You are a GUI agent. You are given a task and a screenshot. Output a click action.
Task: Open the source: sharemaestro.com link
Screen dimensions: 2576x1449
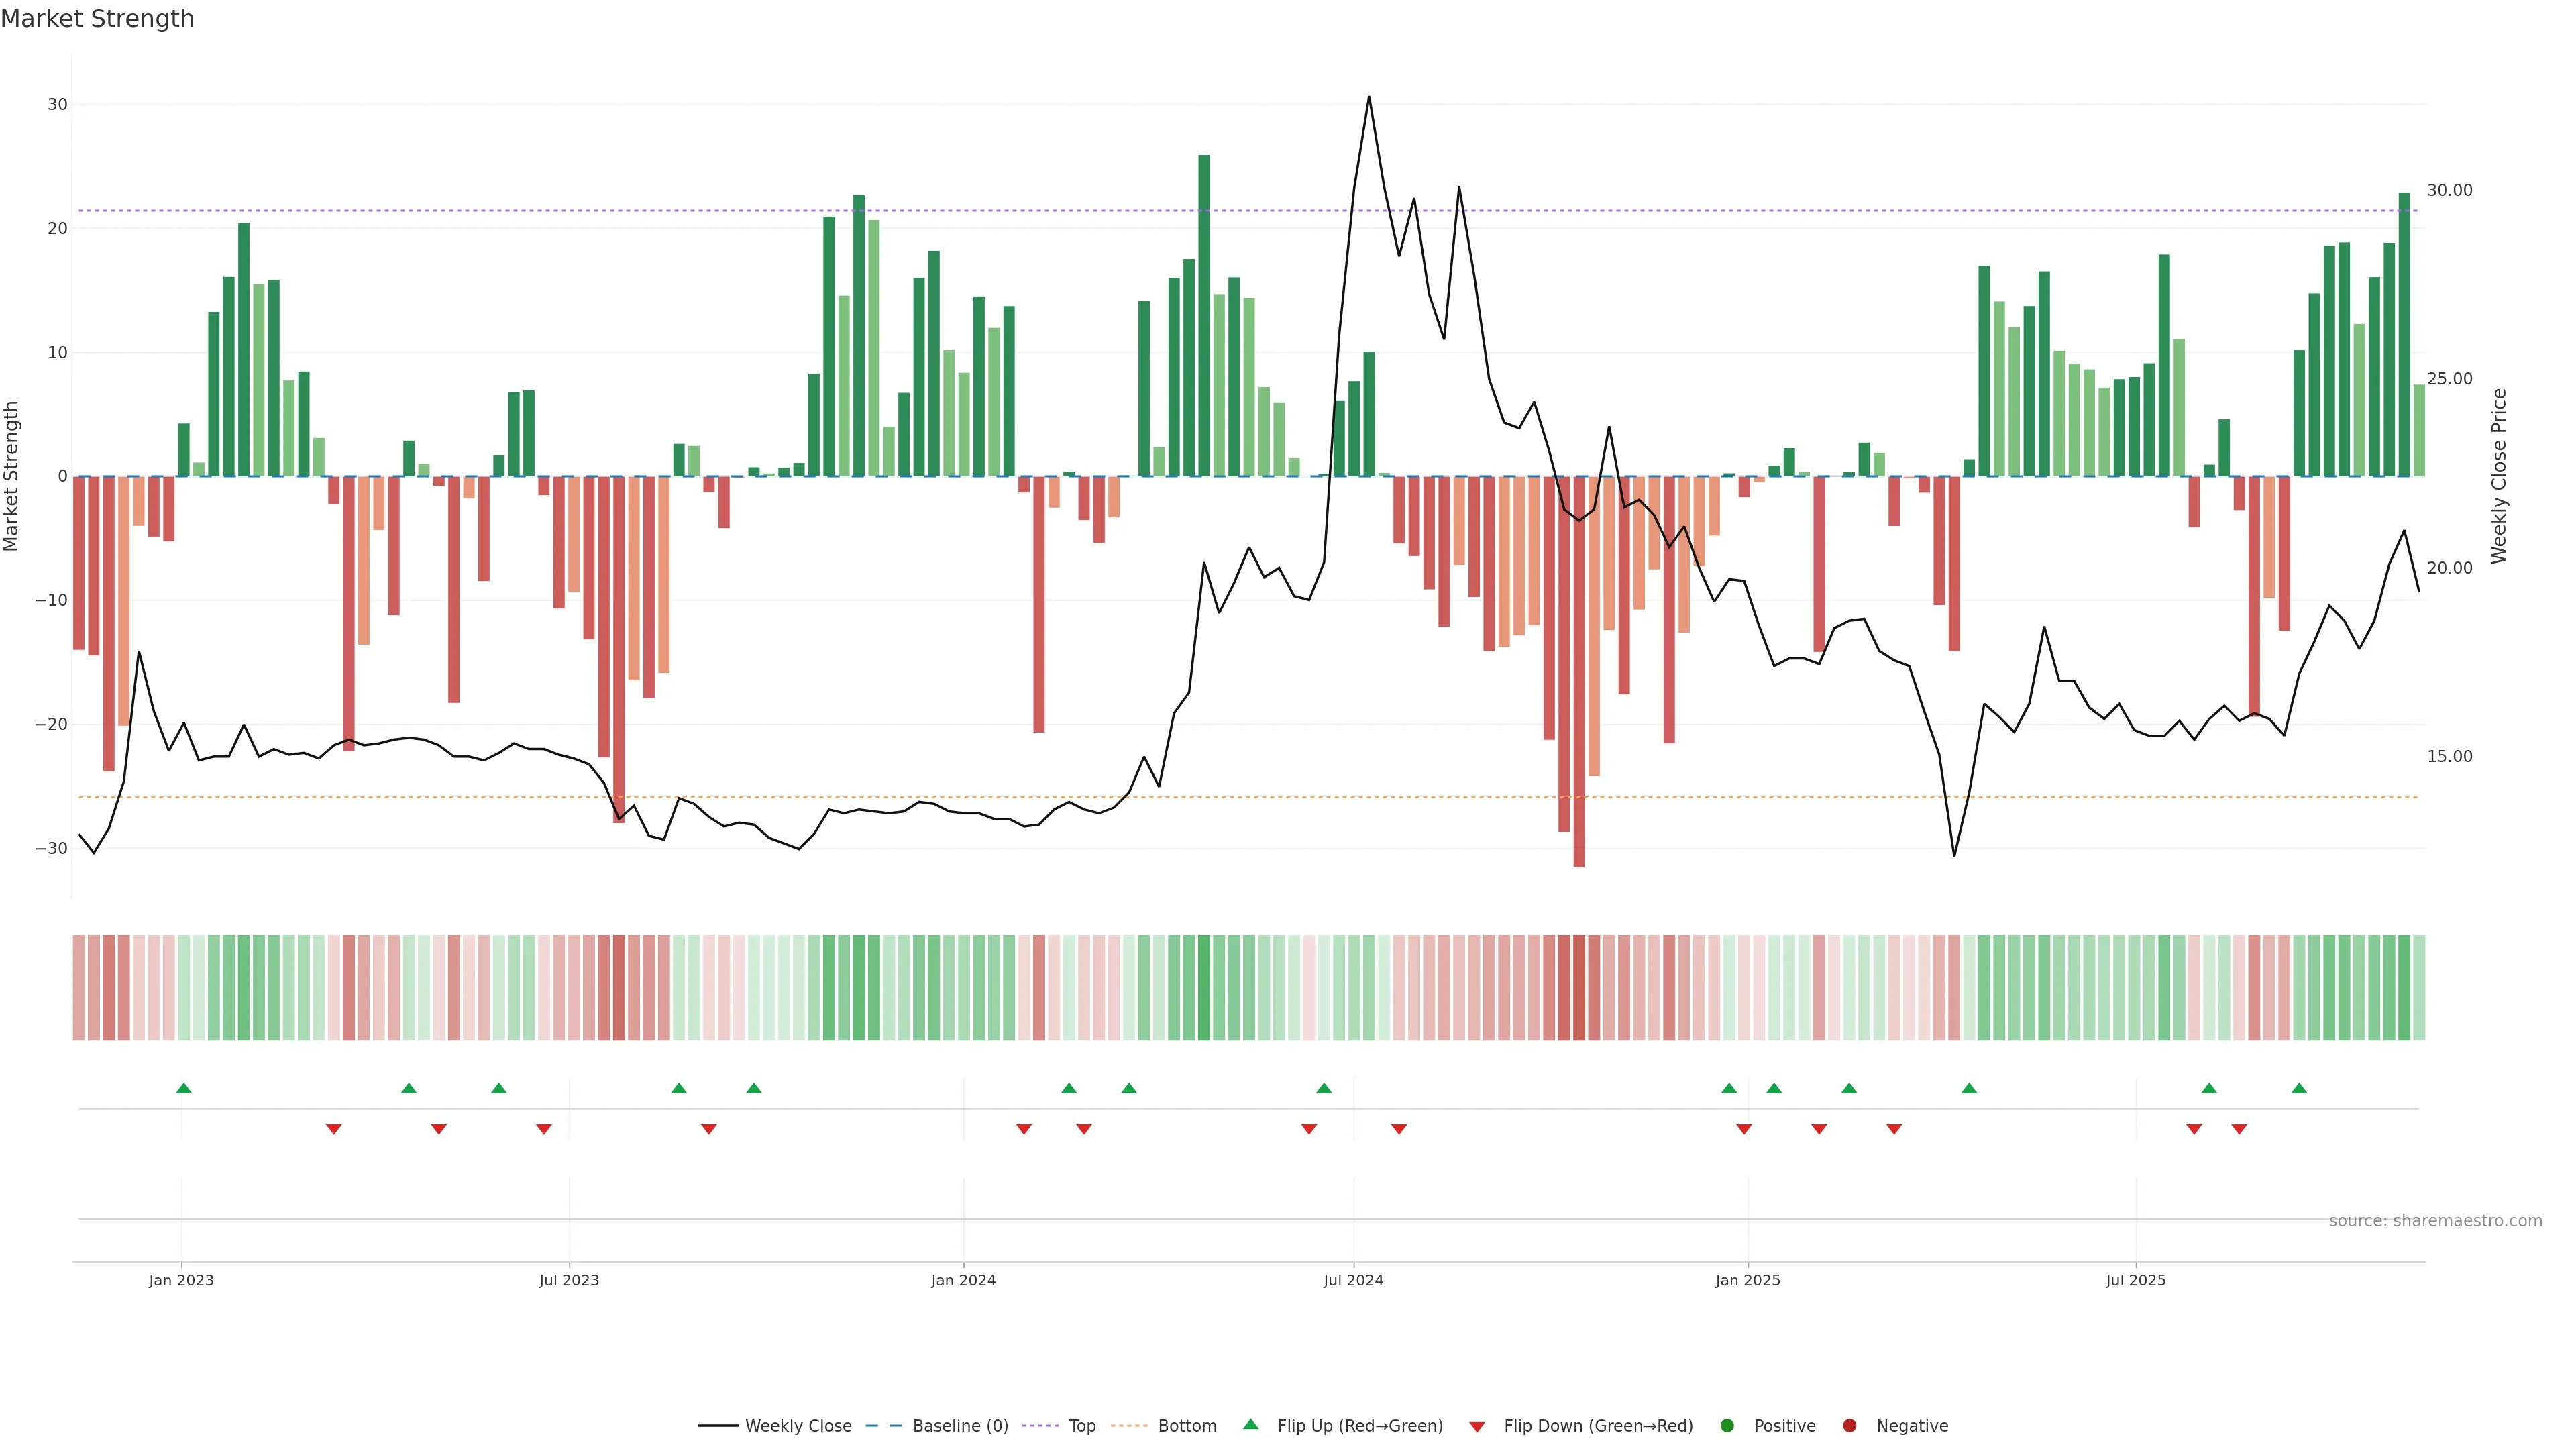click(2435, 1221)
